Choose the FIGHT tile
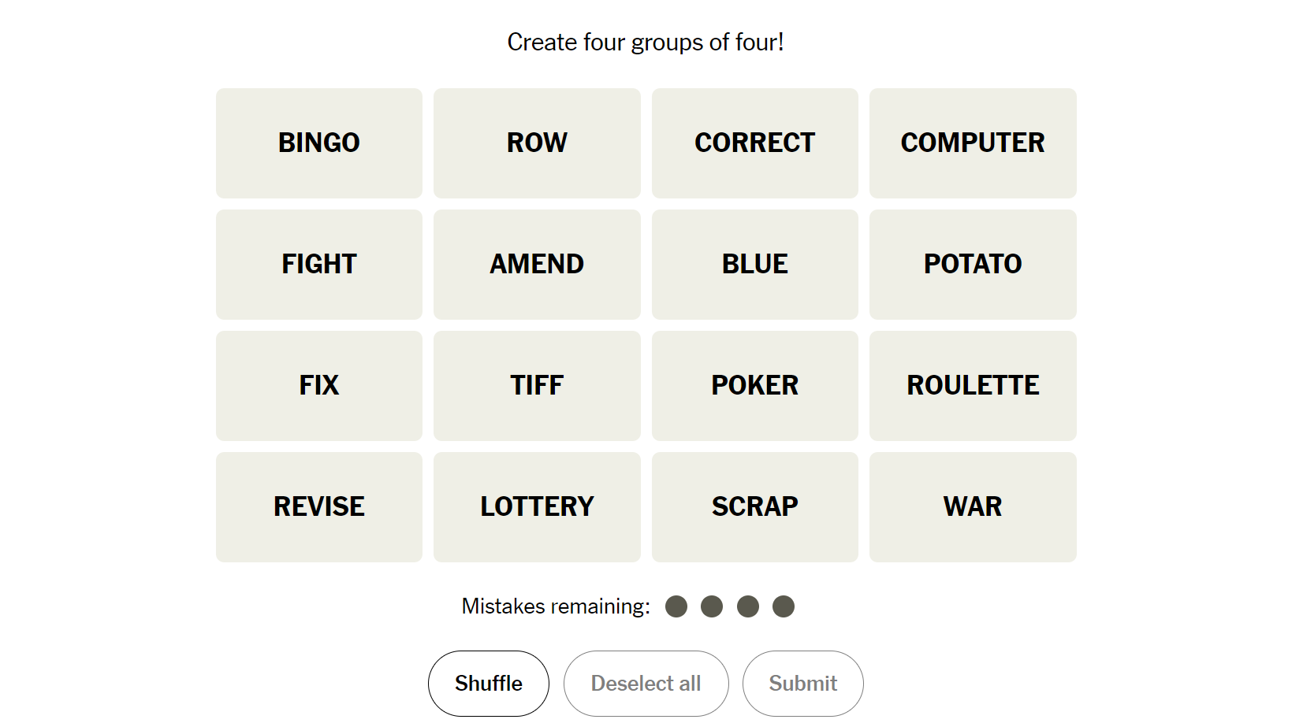This screenshot has height=723, width=1303. [319, 265]
